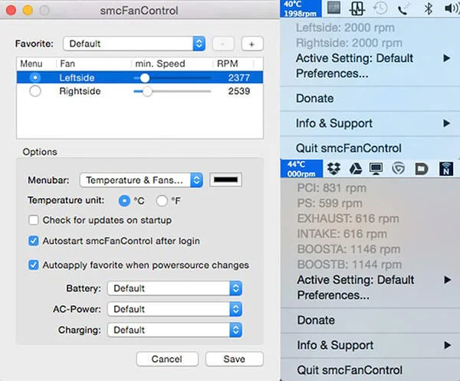460x381 pixels.
Task: Open the Time Machine clock icon
Action: 380,8
